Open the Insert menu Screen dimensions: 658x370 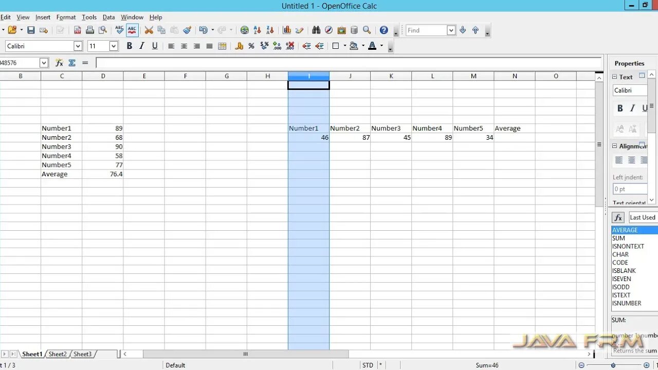tap(43, 17)
